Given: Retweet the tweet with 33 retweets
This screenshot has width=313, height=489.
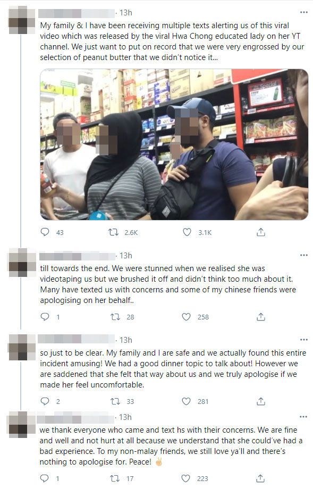Looking at the screenshot, I should click(x=115, y=401).
